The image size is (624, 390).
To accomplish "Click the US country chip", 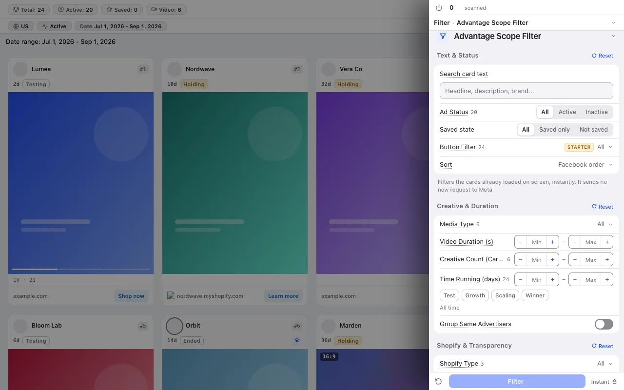I will [20, 26].
